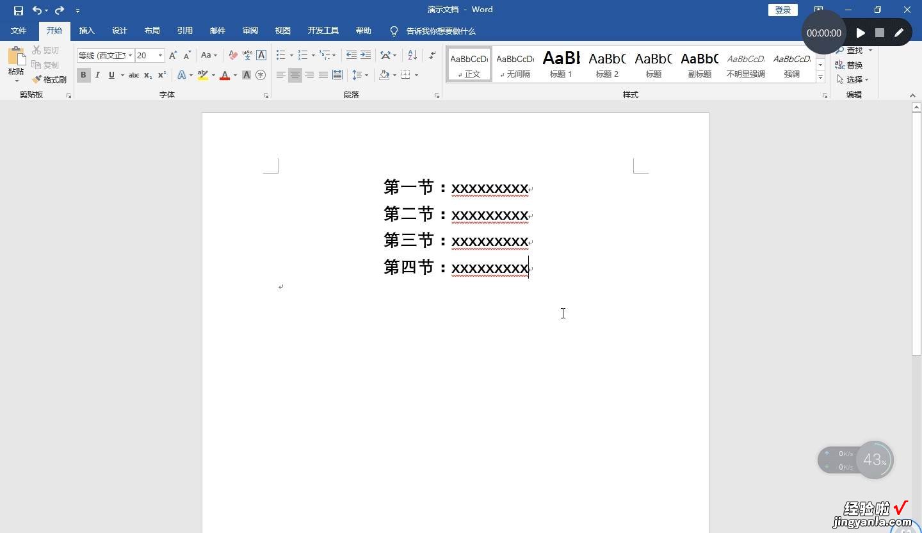922x533 pixels.
Task: Click the 告诉我你想要做什么 search box
Action: [441, 31]
